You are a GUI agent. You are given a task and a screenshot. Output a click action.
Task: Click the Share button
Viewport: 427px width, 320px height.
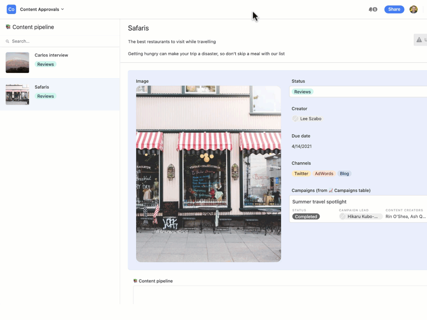coord(394,9)
